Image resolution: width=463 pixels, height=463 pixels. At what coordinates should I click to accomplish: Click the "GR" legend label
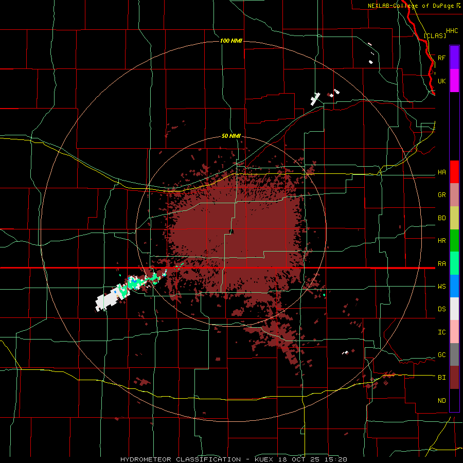pos(441,195)
